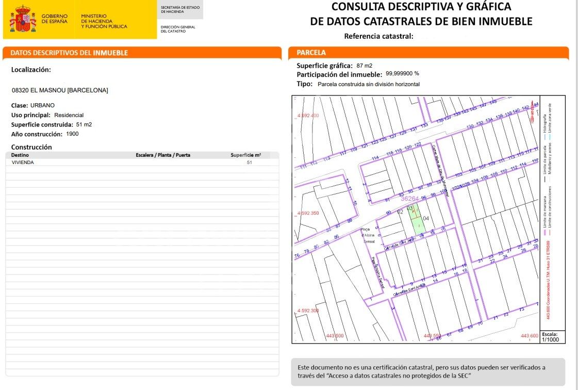Click 'SECRETARÍA DE ESTADO DE HACIENDA' label

(x=180, y=10)
